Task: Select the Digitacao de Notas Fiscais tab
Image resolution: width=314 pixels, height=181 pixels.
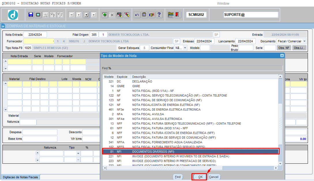Action: [20, 177]
